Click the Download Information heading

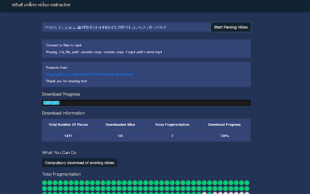pyautogui.click(x=63, y=113)
